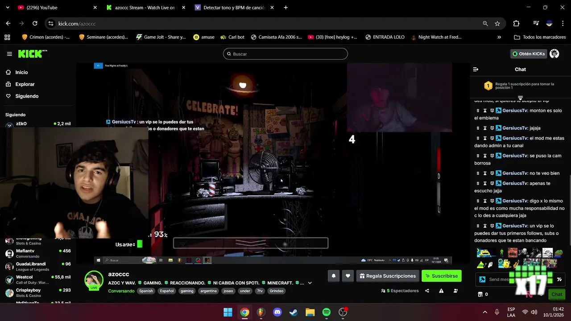Click the green Chat send button
The height and width of the screenshot is (321, 571).
pos(557,294)
